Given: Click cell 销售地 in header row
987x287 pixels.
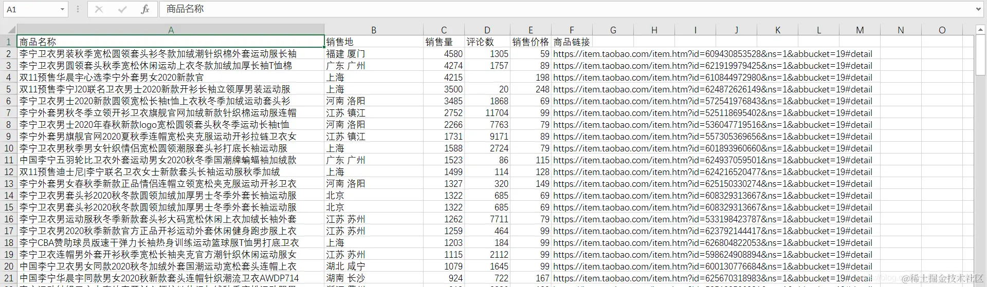Looking at the screenshot, I should tap(374, 42).
